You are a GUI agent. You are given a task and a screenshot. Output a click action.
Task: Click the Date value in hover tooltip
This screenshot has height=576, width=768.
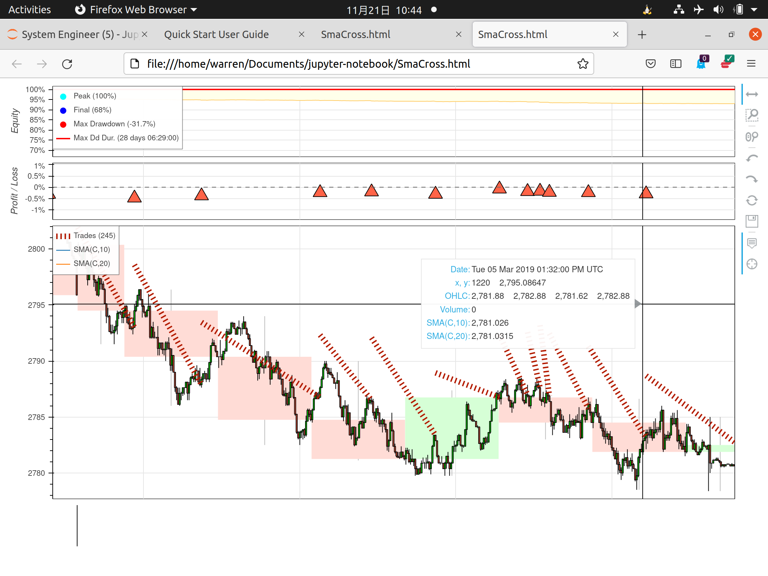coord(537,269)
